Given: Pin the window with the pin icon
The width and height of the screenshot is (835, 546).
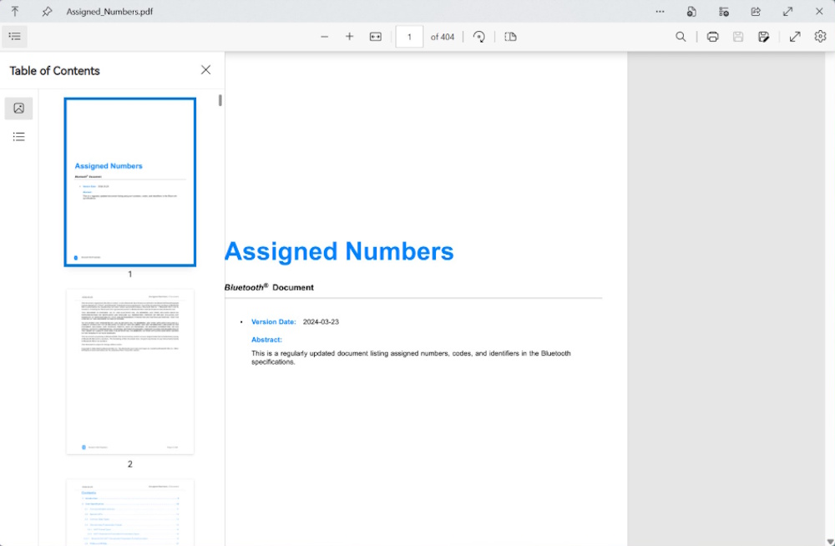Looking at the screenshot, I should [47, 11].
